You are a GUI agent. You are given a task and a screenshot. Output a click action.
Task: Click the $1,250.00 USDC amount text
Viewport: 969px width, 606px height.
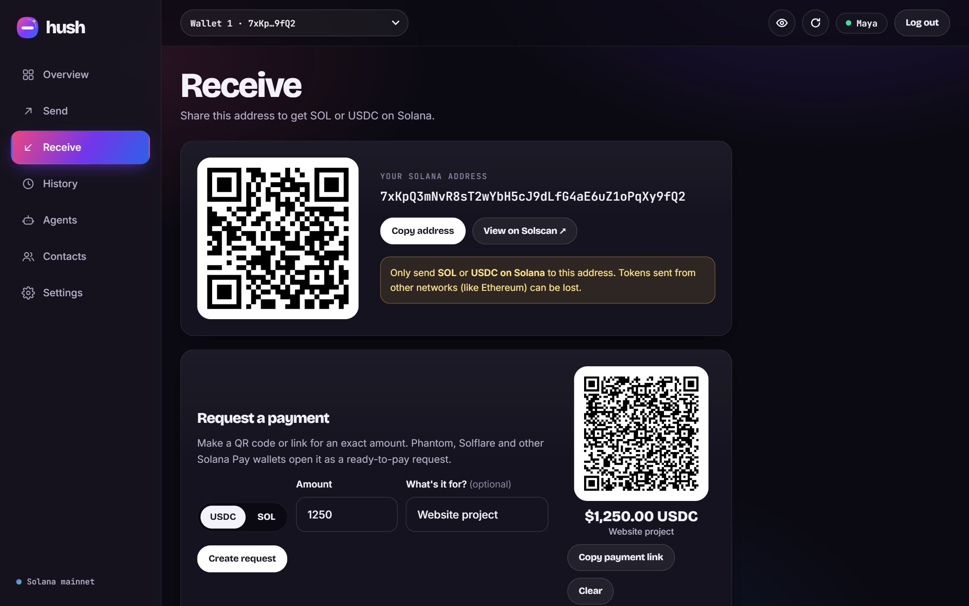[x=641, y=516]
